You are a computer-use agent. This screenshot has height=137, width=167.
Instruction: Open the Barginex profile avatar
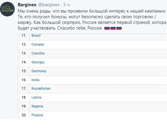7,9
